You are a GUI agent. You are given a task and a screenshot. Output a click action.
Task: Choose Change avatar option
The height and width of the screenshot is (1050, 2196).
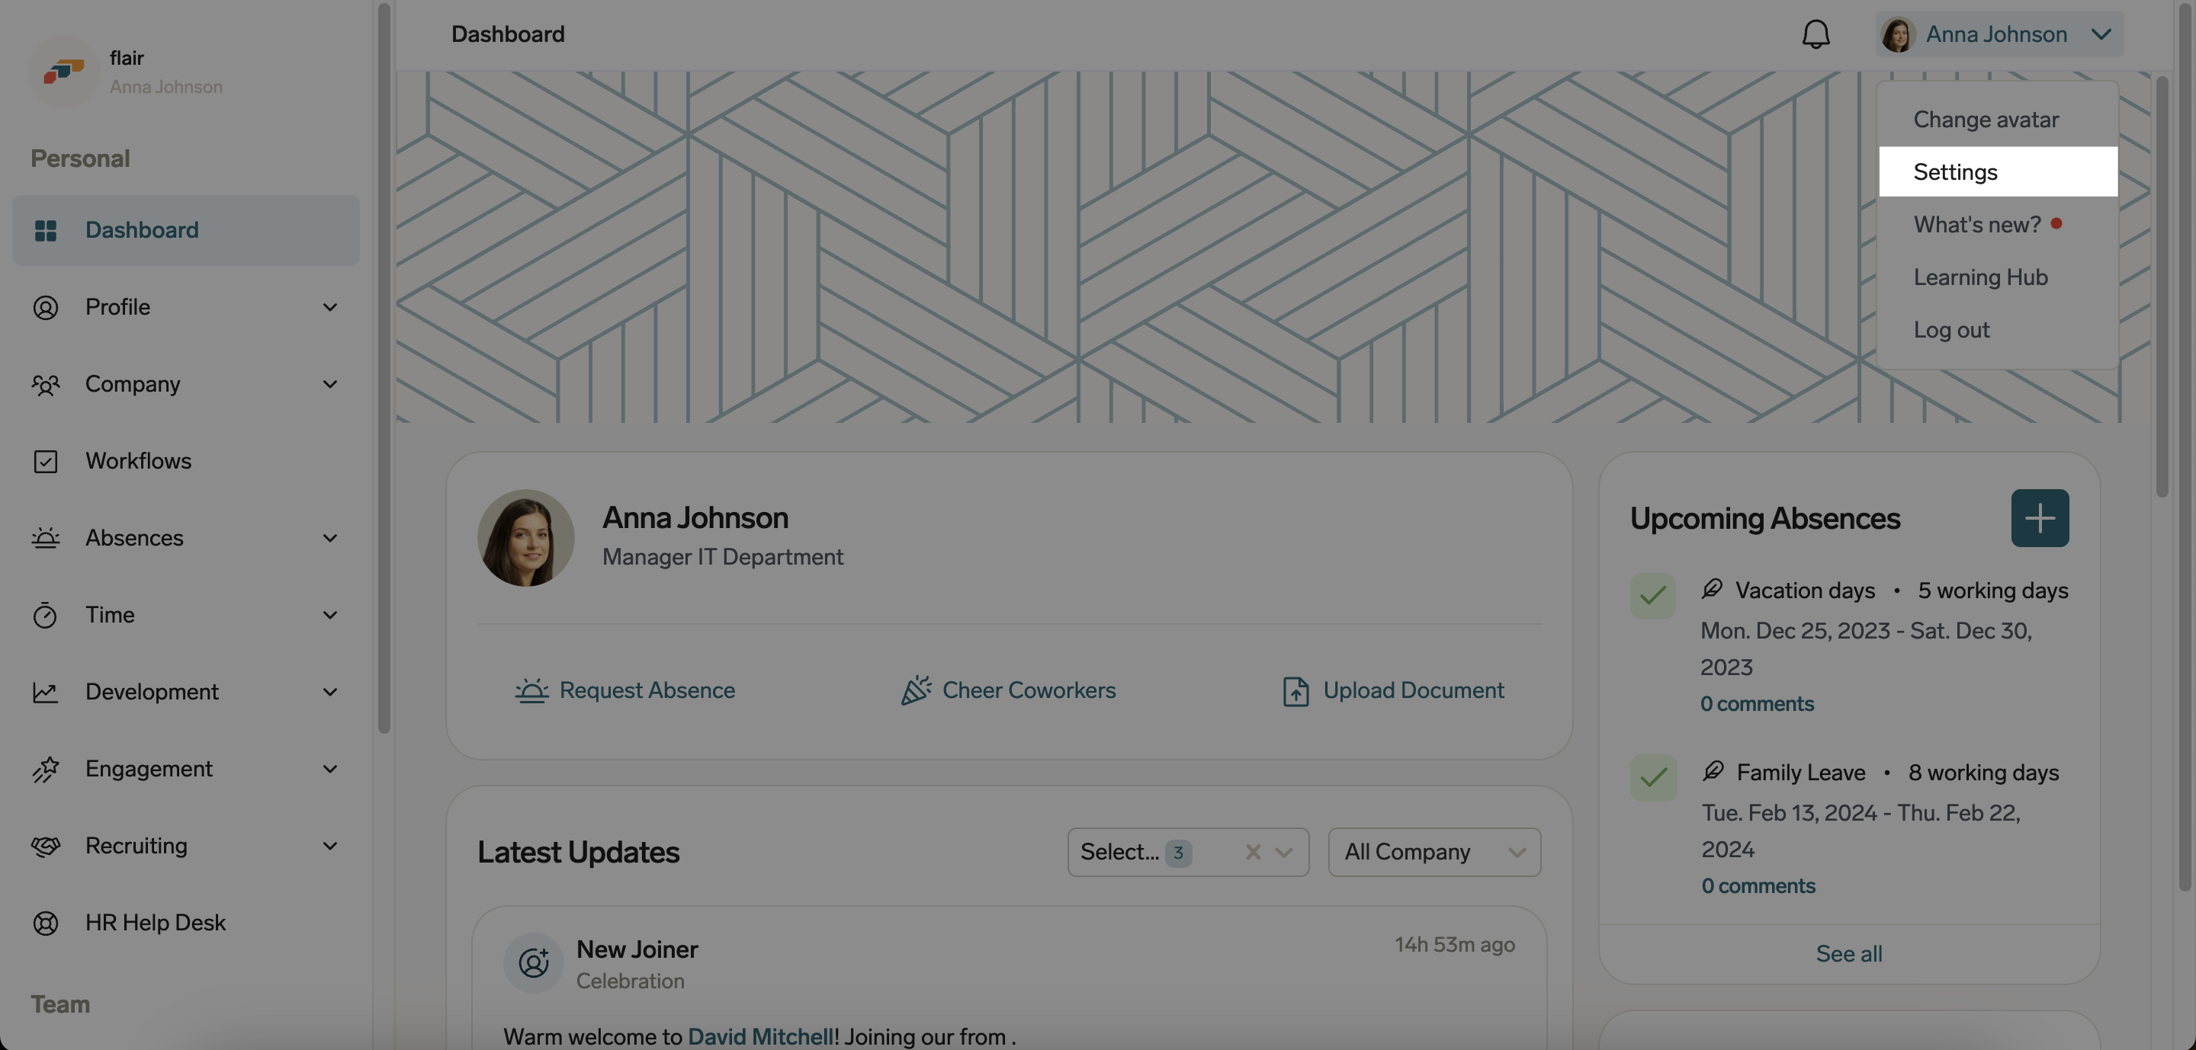tap(1986, 119)
